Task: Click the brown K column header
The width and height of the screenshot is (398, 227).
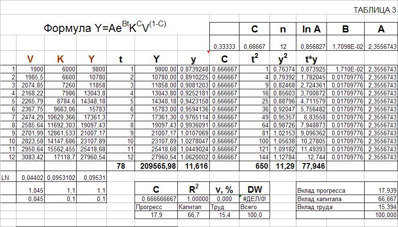Action: pyautogui.click(x=60, y=59)
